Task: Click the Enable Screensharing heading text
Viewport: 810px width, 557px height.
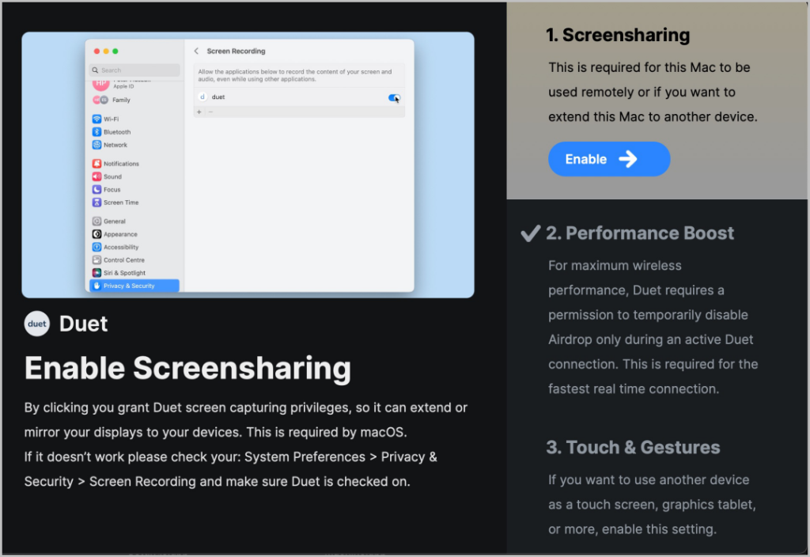Action: [187, 368]
